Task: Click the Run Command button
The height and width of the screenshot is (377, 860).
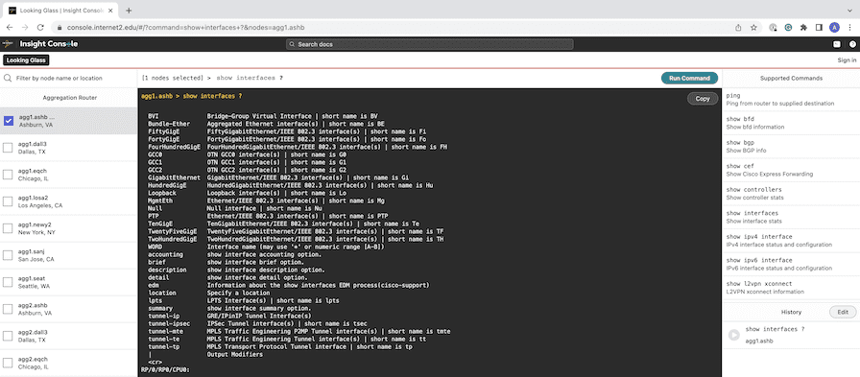Action: [689, 79]
